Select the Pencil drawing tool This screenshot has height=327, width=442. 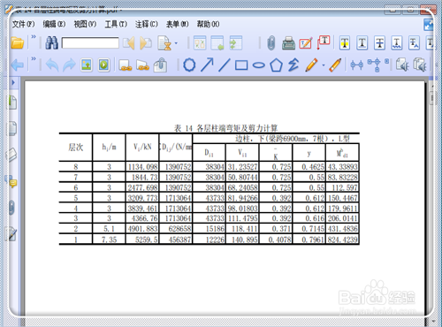coord(311,65)
